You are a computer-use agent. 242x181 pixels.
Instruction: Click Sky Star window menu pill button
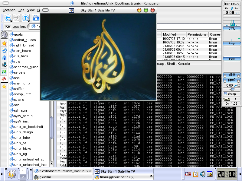pos(45,10)
